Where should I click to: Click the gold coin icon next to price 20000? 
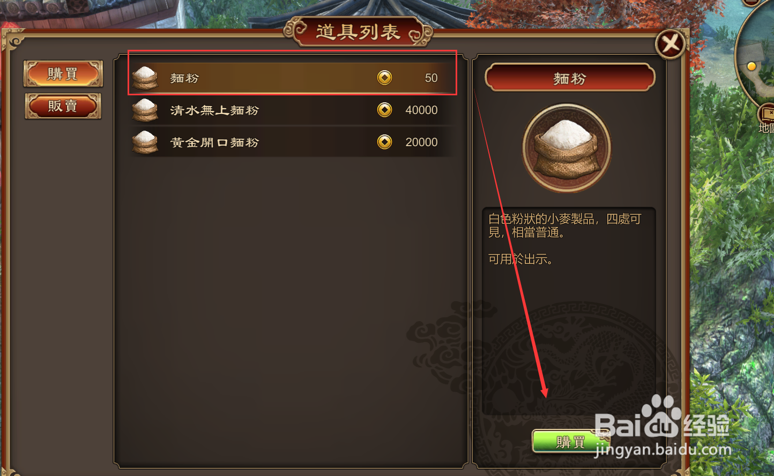tap(384, 142)
